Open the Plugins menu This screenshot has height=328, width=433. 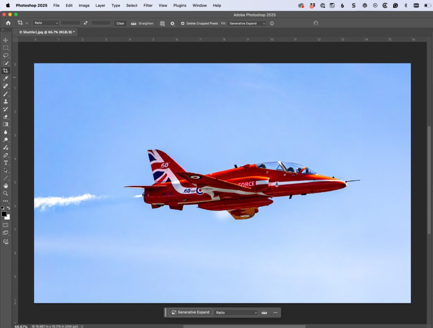(180, 5)
